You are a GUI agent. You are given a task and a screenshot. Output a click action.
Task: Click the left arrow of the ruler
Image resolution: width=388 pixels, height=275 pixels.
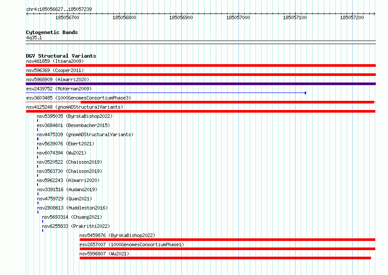point(27,14)
